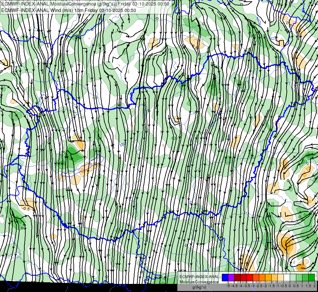The height and width of the screenshot is (292, 318).
Task: Click the white swatch between -0.5 and 0
Action: click(287, 278)
